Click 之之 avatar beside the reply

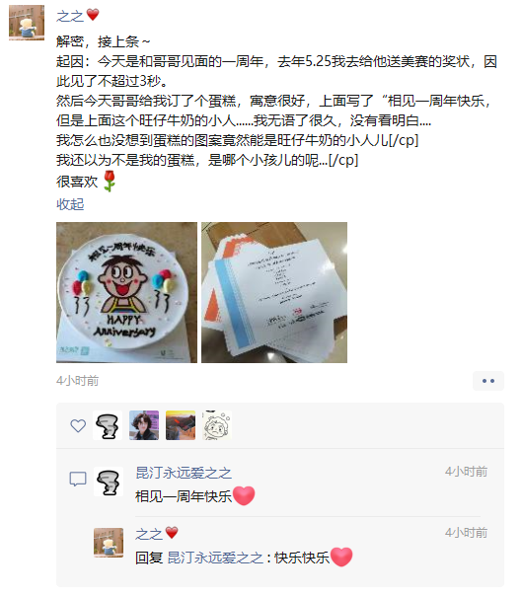[109, 543]
